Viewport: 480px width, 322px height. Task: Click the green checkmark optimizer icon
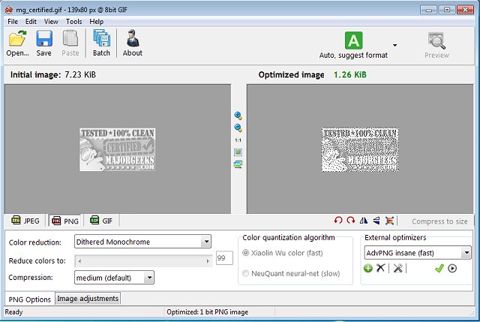coord(439,269)
